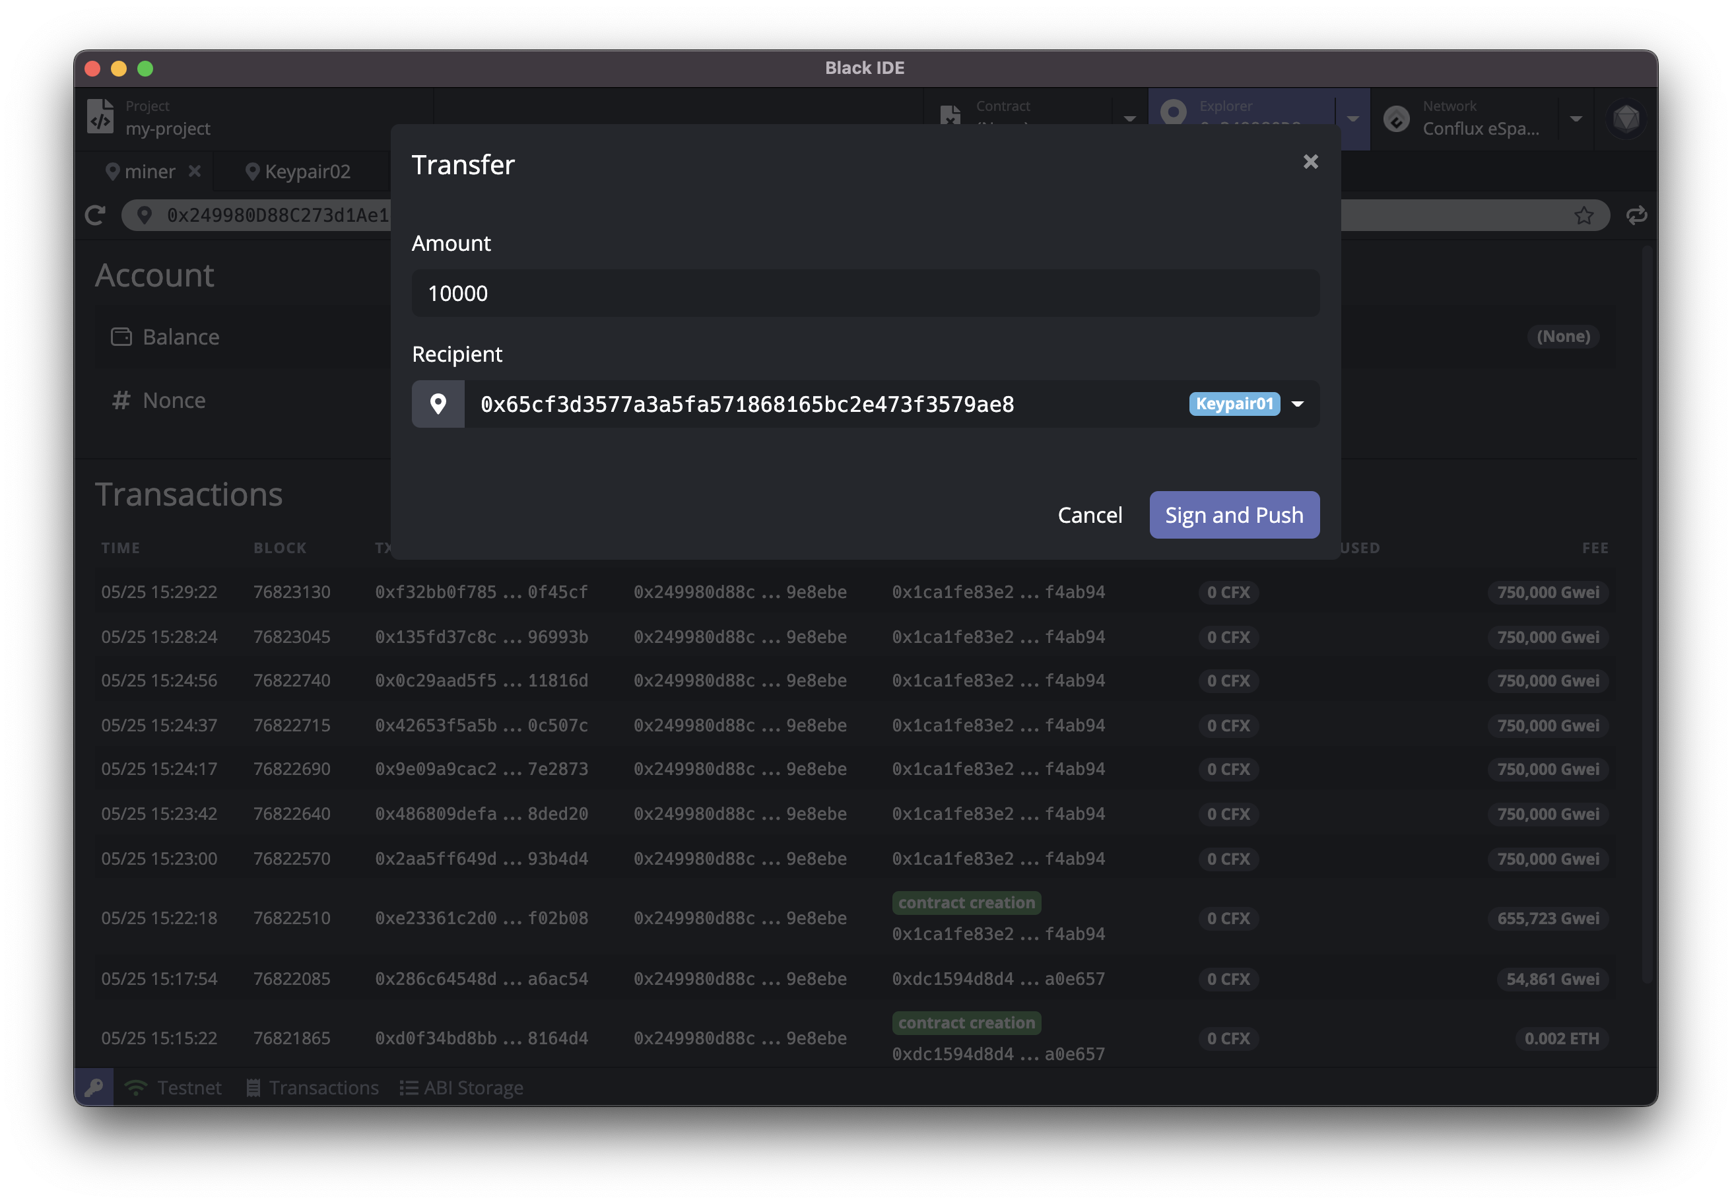Click the recipient location pin icon
The height and width of the screenshot is (1204, 1732).
coord(438,405)
